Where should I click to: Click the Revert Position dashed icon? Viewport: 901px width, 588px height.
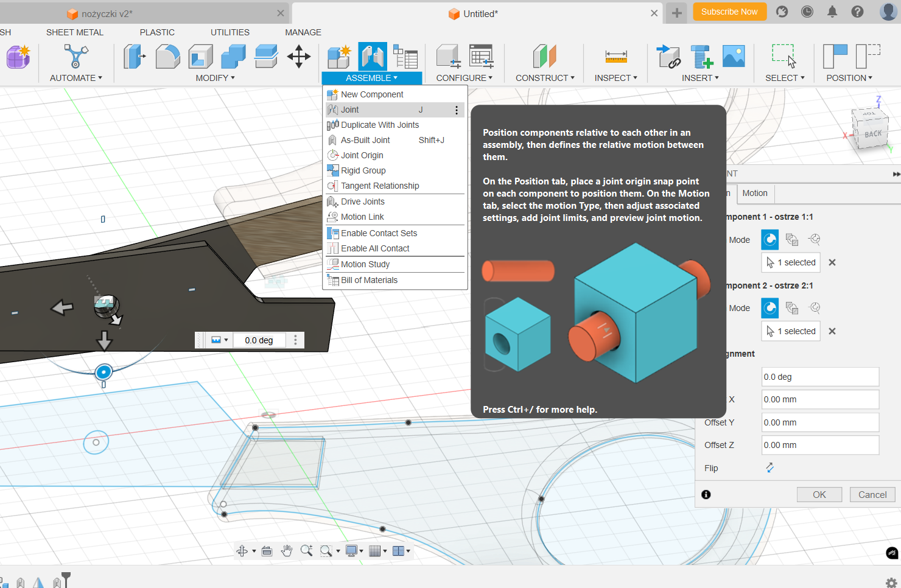coord(868,57)
